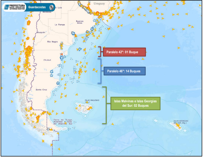Click the 'Neuquén' province label
Viewport: 203px width, 157px height.
click(41, 32)
